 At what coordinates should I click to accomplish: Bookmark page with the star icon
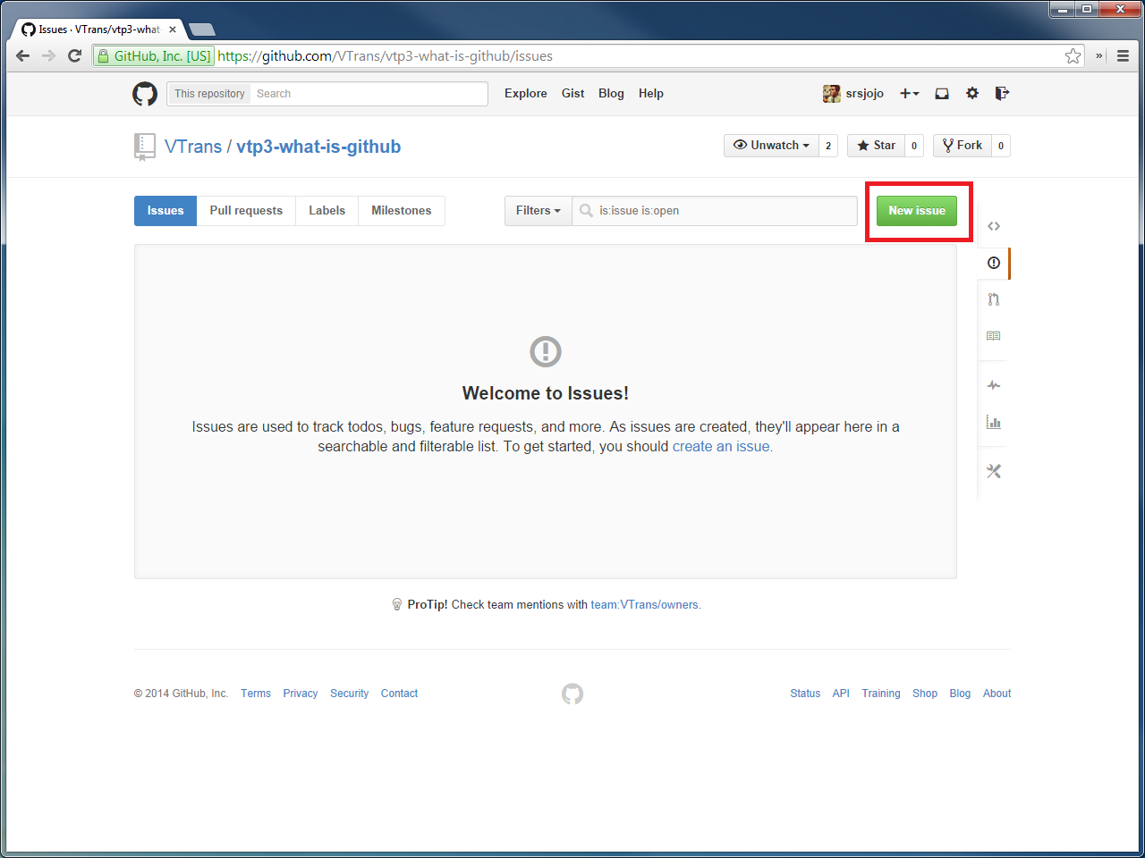(1073, 56)
